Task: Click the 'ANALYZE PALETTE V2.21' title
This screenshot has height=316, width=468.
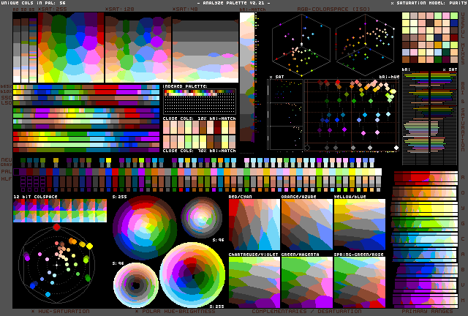Action: click(234, 3)
